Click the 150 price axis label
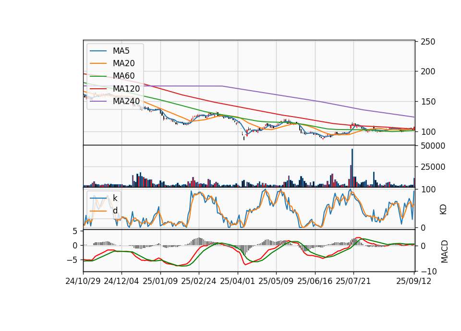Viewport: 461px width, 331px height. click(428, 102)
